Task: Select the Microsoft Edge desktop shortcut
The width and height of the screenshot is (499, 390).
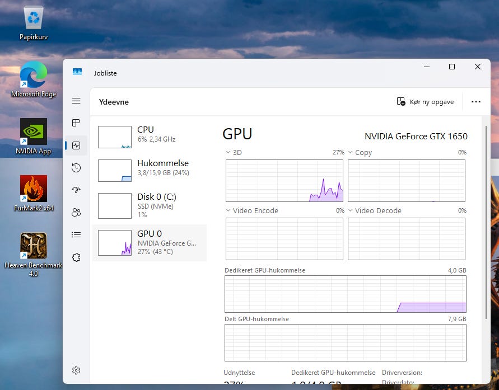Action: coord(34,79)
